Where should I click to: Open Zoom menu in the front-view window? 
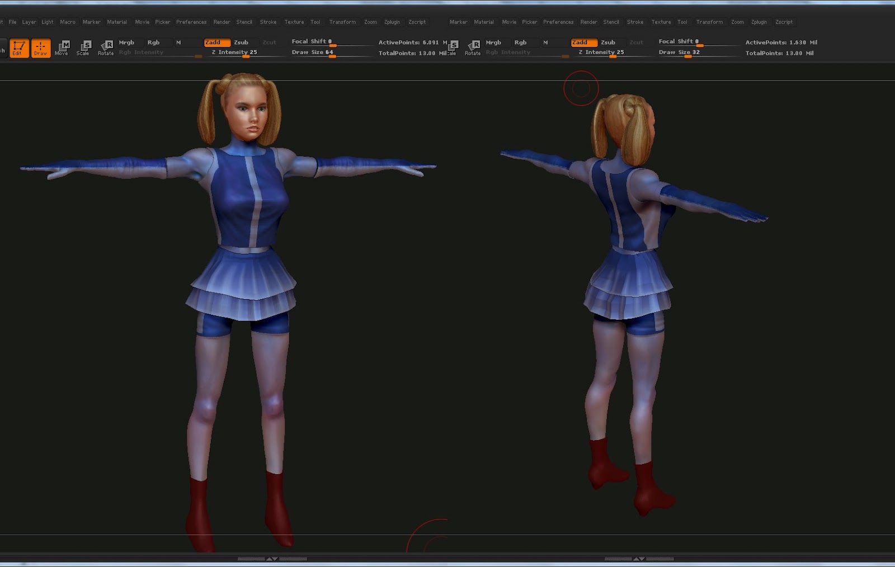click(x=370, y=22)
